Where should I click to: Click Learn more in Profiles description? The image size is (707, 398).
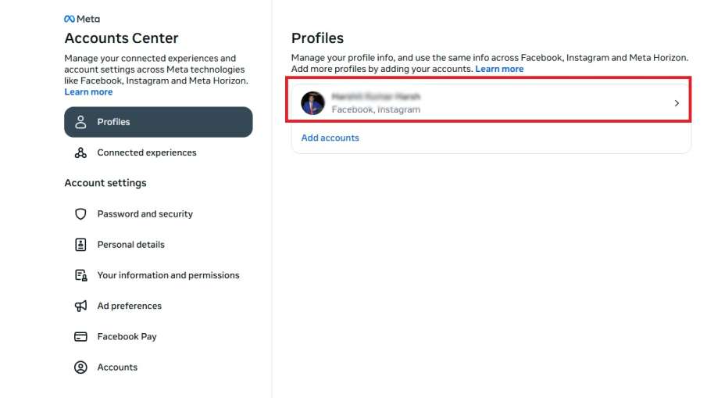499,69
